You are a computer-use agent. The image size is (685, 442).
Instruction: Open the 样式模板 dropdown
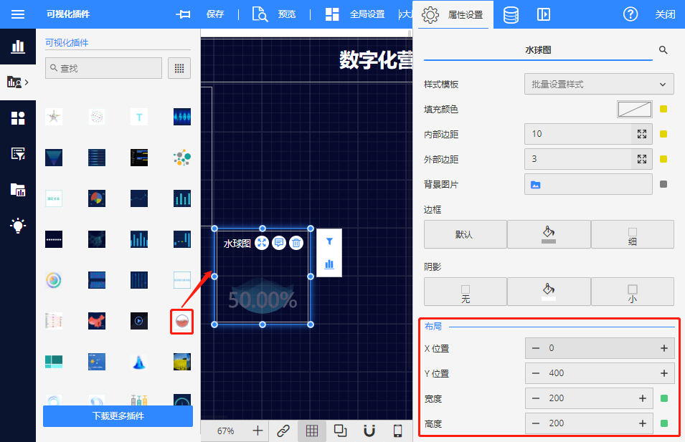pyautogui.click(x=599, y=85)
